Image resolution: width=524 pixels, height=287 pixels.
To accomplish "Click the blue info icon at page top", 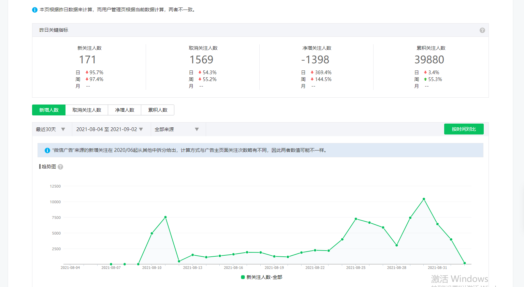I will [34, 10].
